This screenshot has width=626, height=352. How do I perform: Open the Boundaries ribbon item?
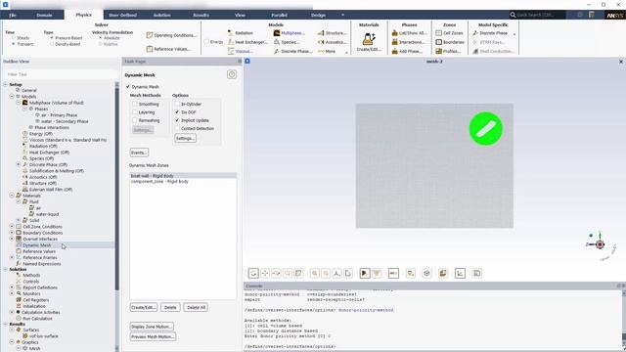coord(450,42)
